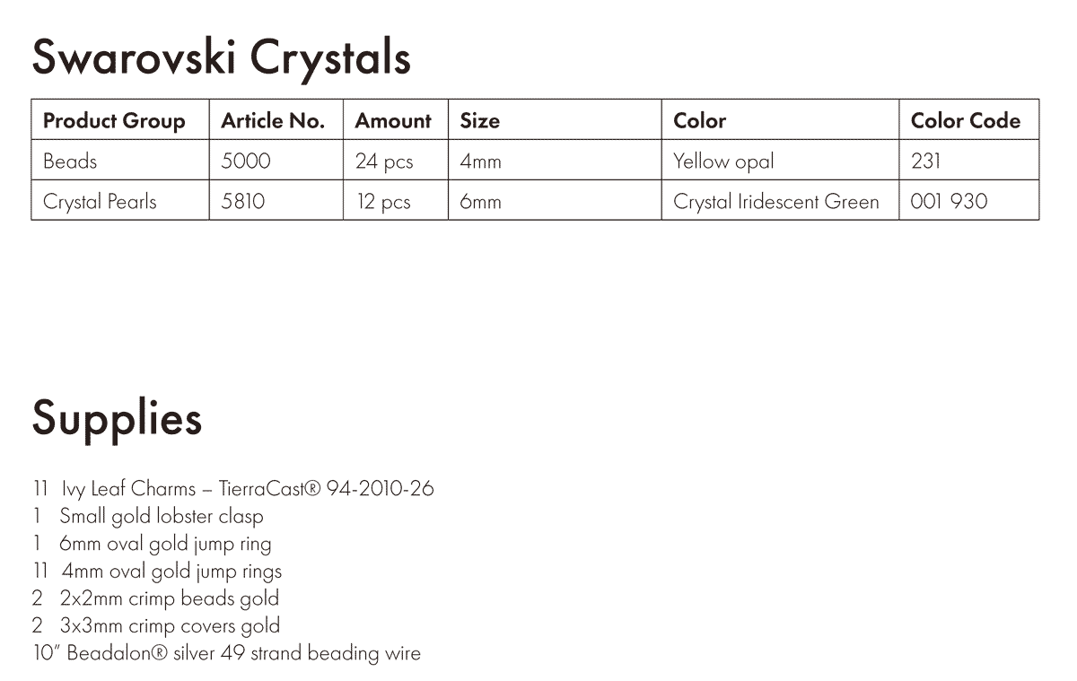Click the Article No. column header
Viewport: 1077px width, 681px height.
(276, 119)
